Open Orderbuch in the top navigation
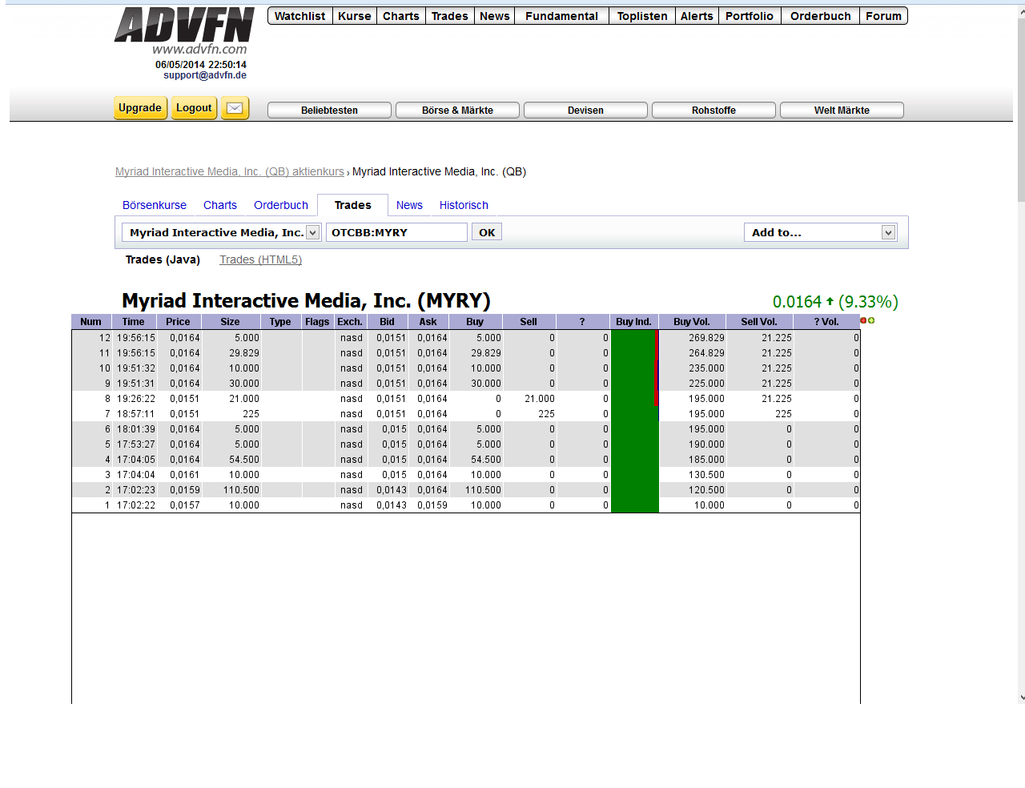 821,16
